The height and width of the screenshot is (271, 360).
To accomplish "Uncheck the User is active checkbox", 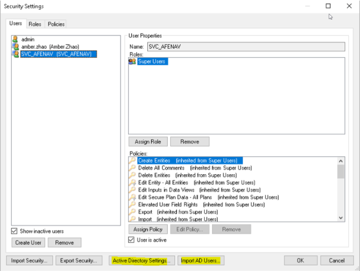I will [x=131, y=240].
